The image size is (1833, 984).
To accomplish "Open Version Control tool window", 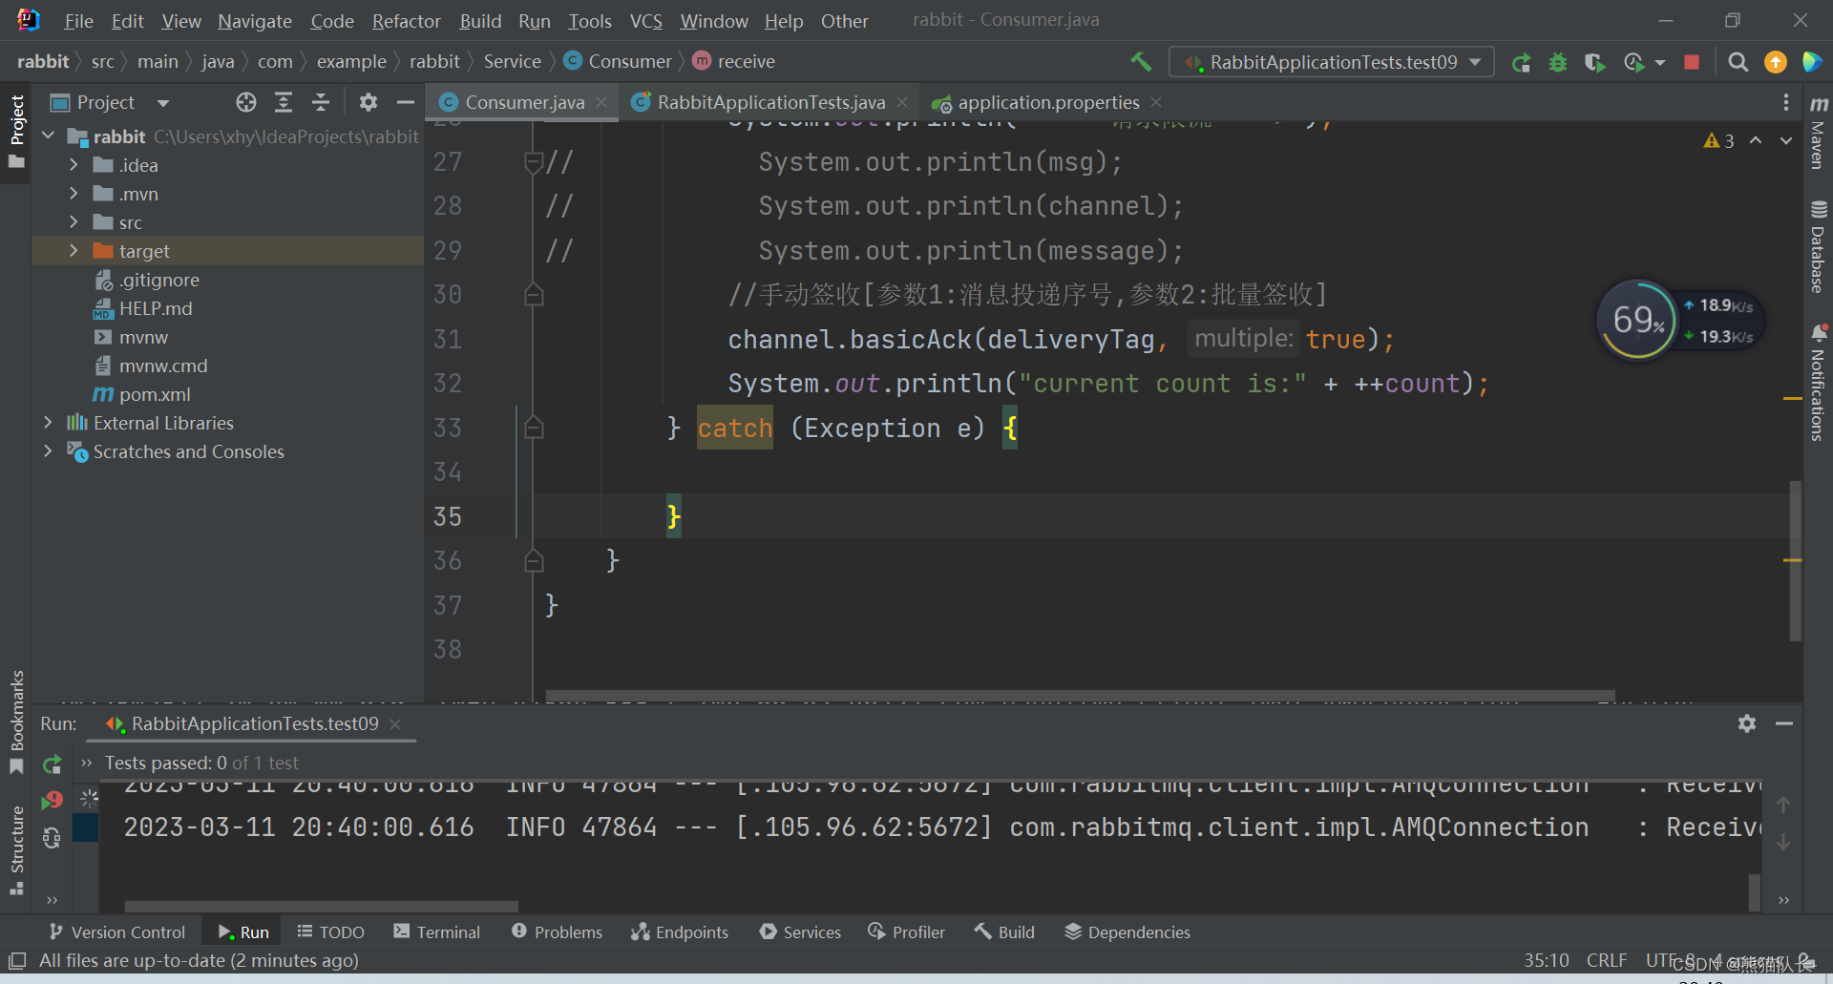I will [x=116, y=932].
